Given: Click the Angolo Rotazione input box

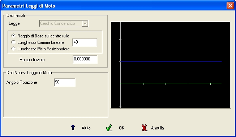Looking at the screenshot, I should pyautogui.click(x=65, y=82).
